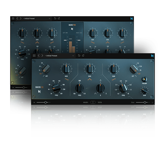Click the low shelf icon under left GAIN in Backs Pro
This screenshot has width=165, height=149.
pyautogui.click(x=22, y=43)
